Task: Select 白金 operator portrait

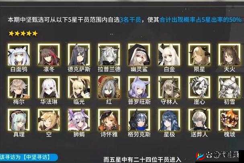Action: (169, 55)
